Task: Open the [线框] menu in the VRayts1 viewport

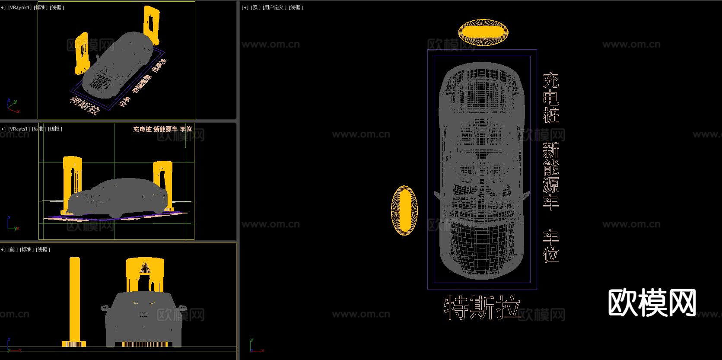Action: [55, 129]
